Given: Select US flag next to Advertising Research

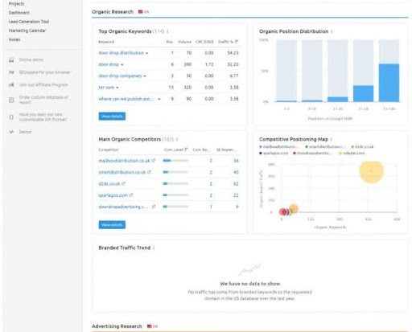Looking at the screenshot, I should coord(150,326).
